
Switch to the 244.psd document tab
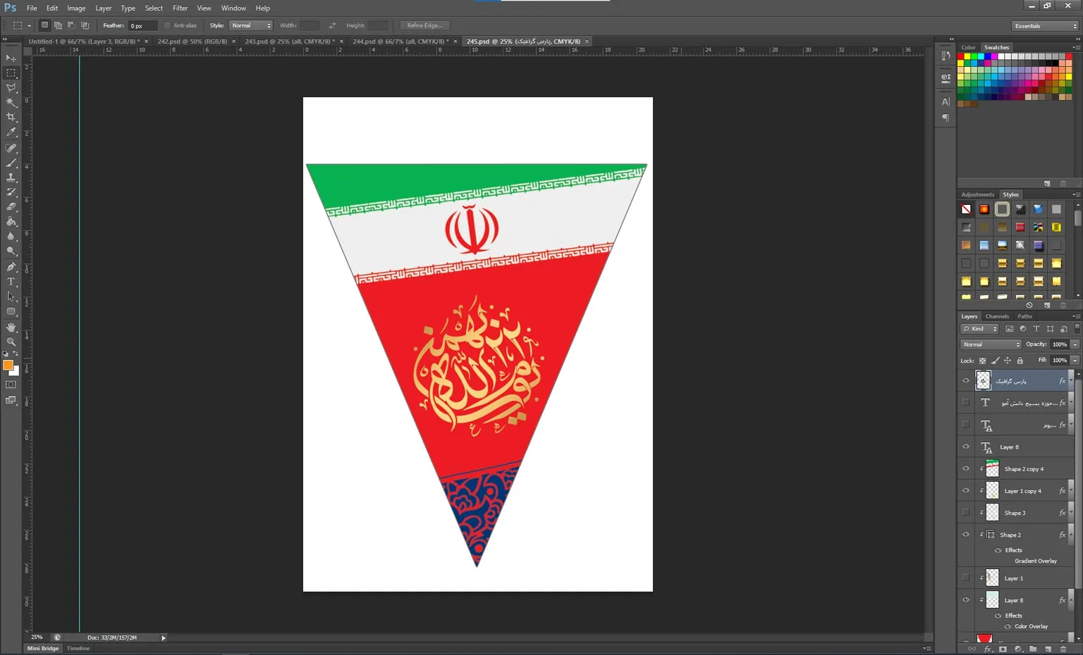(400, 42)
